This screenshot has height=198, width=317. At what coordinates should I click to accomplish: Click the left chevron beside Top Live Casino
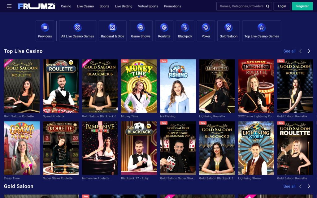click(x=300, y=51)
